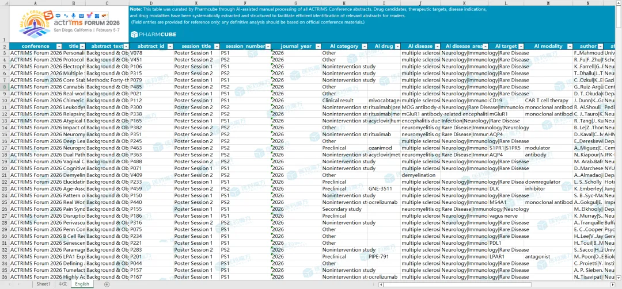Click cell with abstract ID P112

click(x=151, y=101)
